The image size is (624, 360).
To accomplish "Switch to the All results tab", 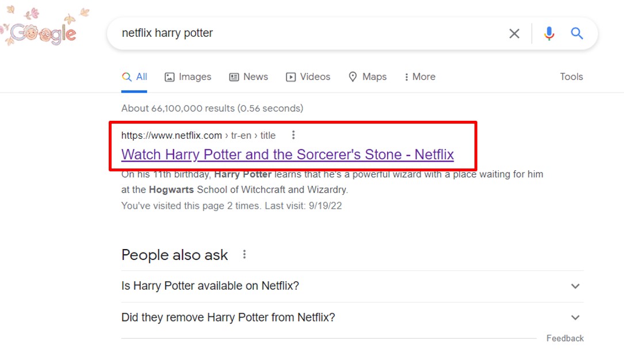I will pyautogui.click(x=139, y=76).
